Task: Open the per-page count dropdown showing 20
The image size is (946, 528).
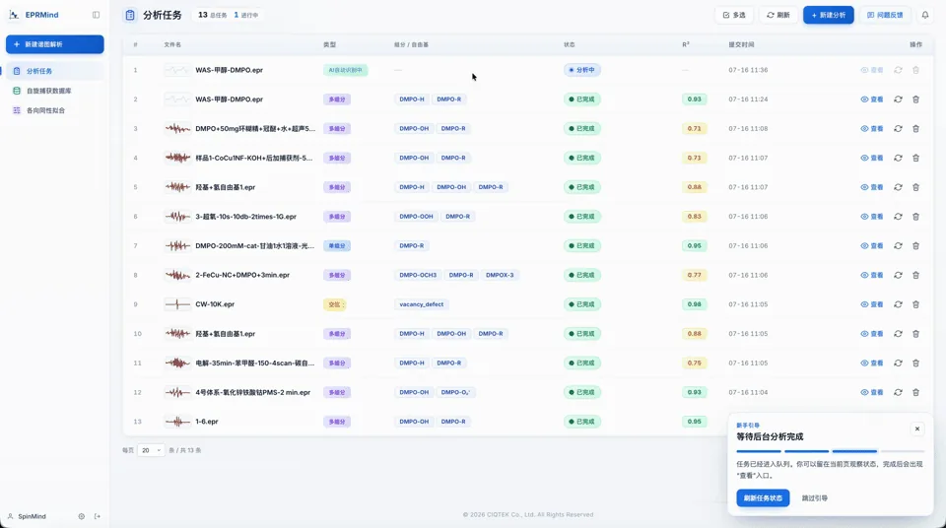Action: coord(151,450)
